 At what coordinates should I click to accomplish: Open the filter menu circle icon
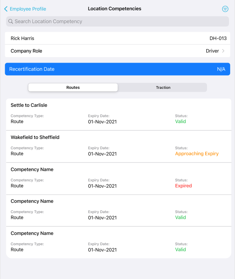(225, 9)
